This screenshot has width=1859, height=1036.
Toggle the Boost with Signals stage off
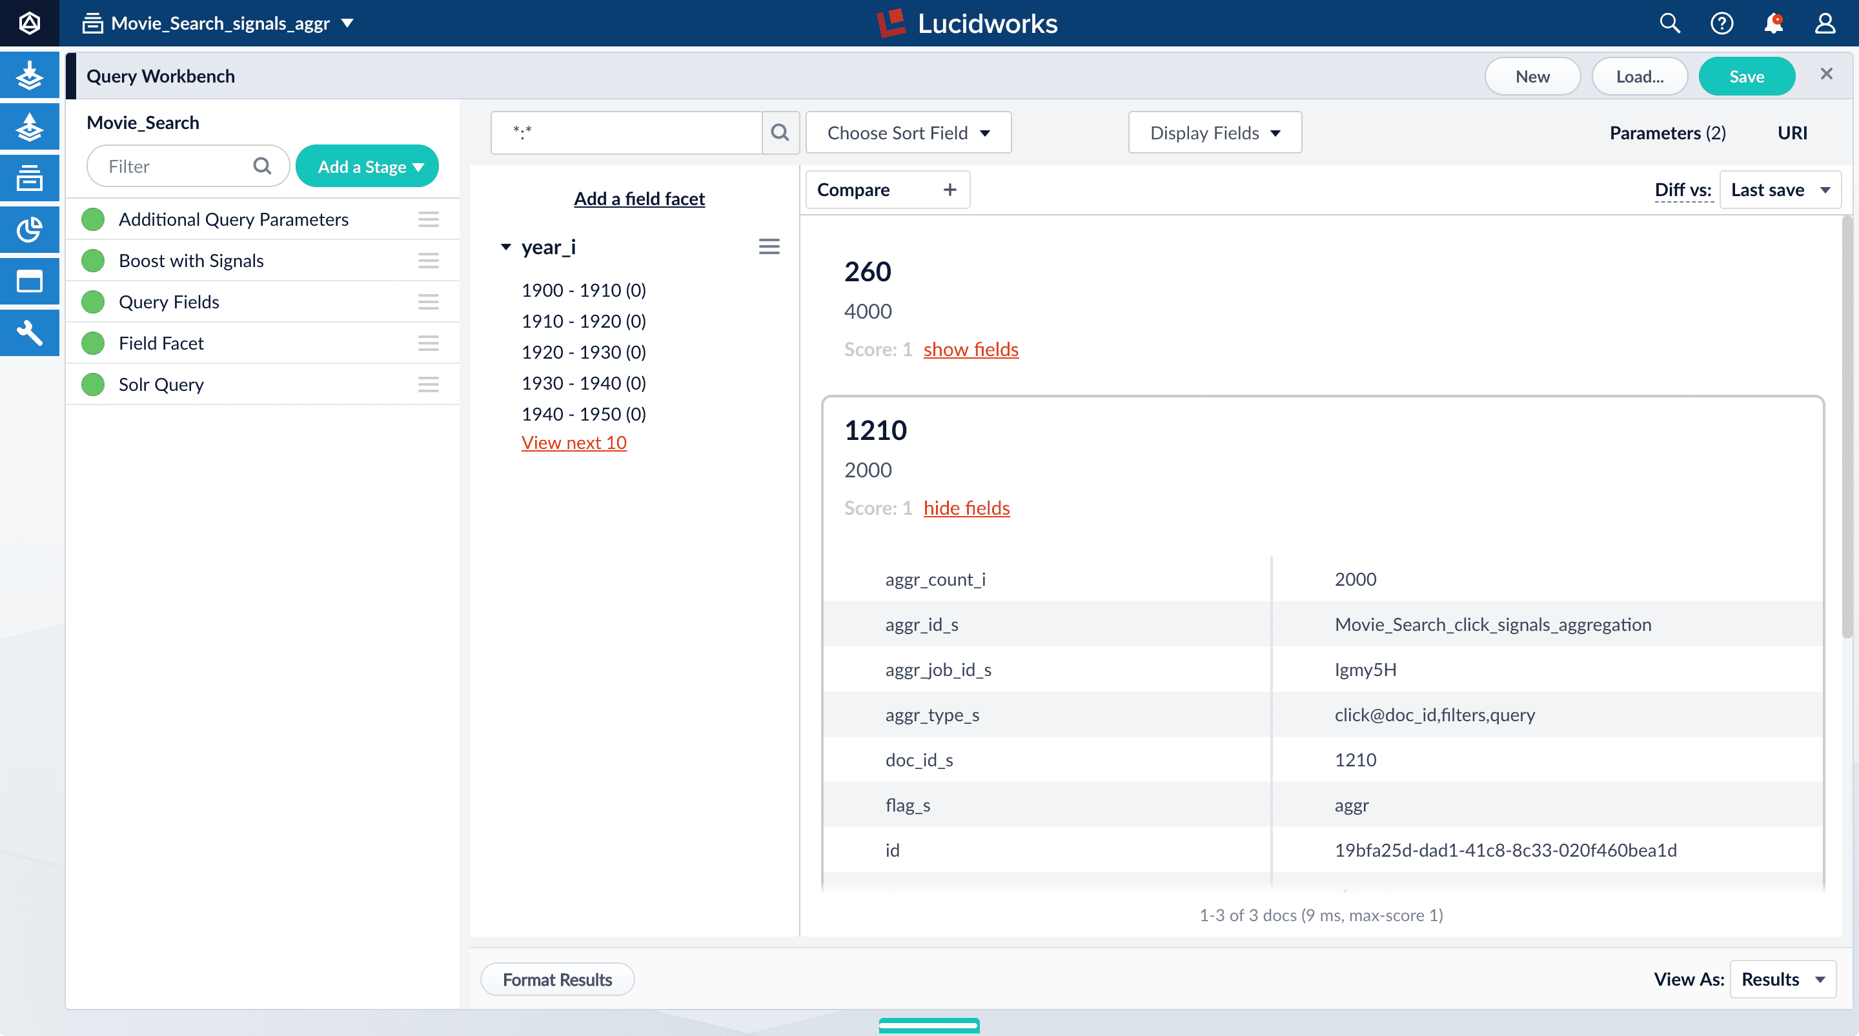pos(93,261)
